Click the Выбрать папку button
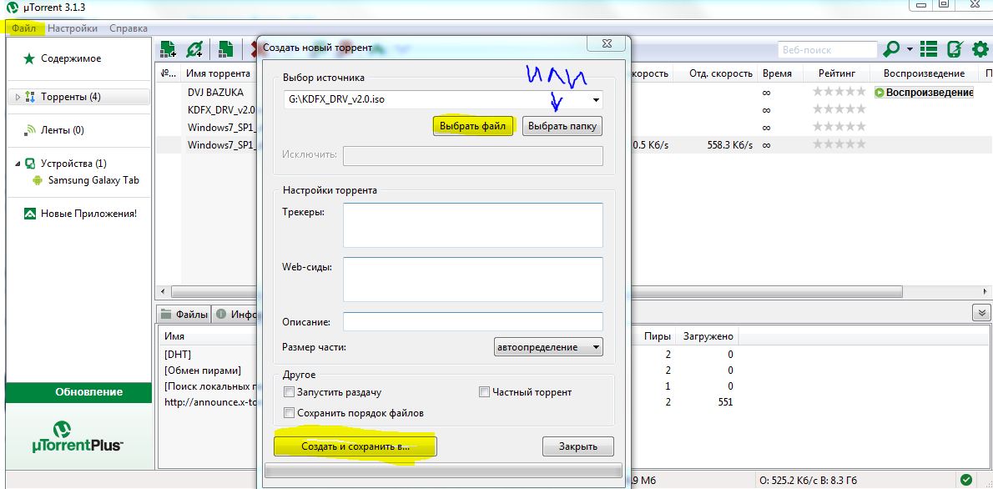This screenshot has width=993, height=489. [562, 126]
